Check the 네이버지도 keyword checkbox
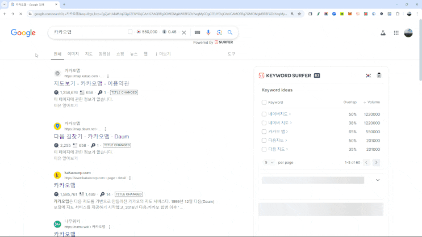The width and height of the screenshot is (422, 237). (x=264, y=114)
